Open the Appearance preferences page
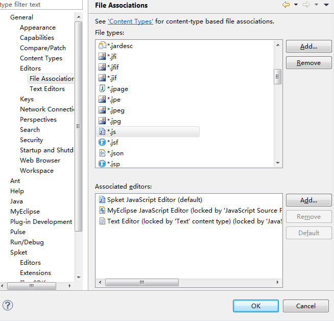 tap(38, 27)
